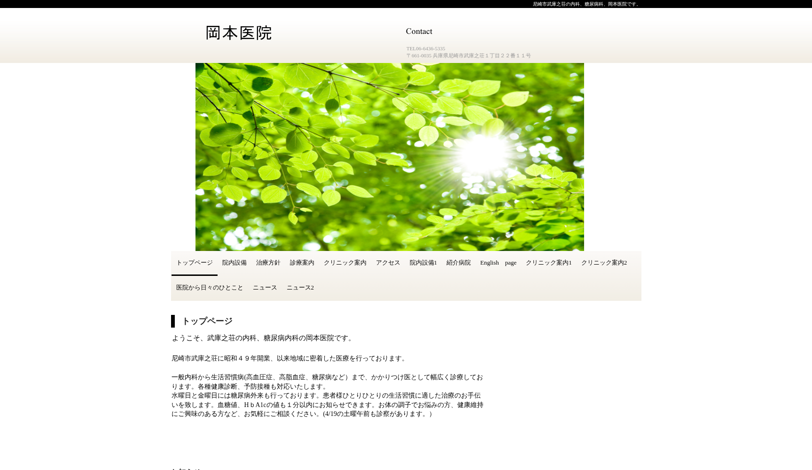
Task: Click the clinic address text in header
Action: 468,55
